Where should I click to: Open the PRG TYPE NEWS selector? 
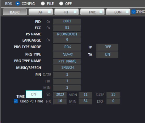coord(67,55)
